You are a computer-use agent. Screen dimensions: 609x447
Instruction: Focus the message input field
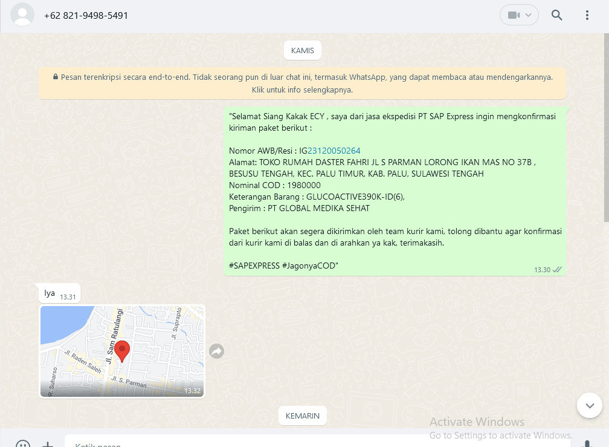317,442
